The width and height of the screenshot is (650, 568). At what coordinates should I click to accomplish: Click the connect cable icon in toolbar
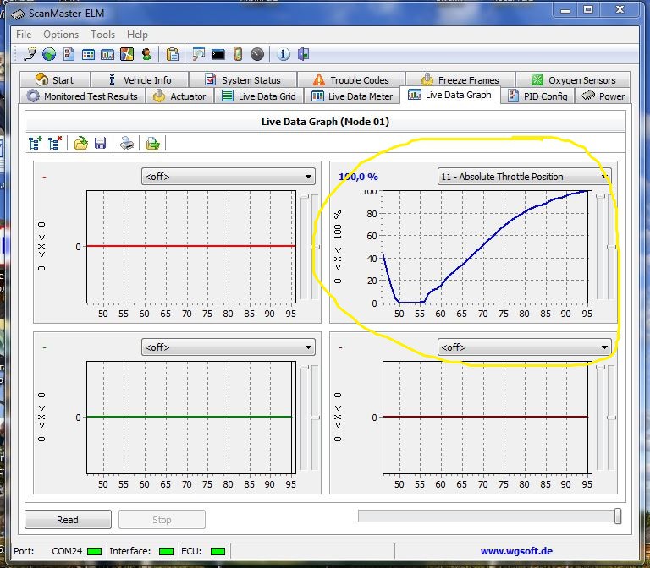point(30,54)
